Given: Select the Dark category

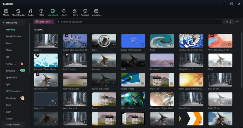Looking at the screenshot, I should [9, 105].
